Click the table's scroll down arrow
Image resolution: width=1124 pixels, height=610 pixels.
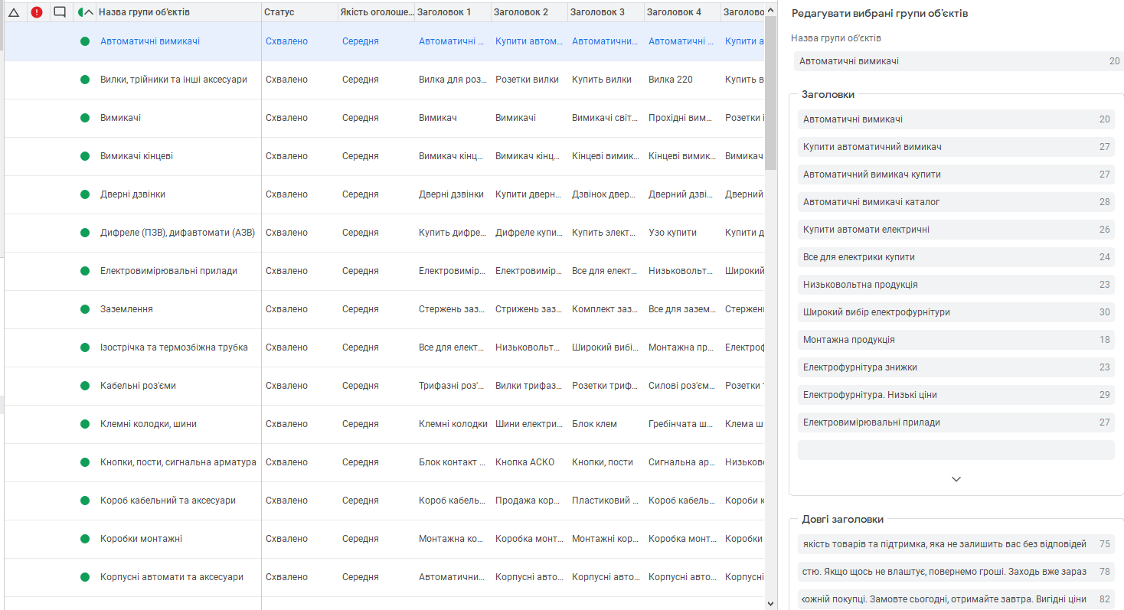tap(771, 603)
